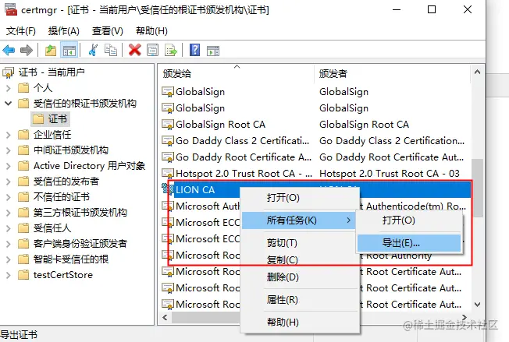The width and height of the screenshot is (509, 342).
Task: Click the folder icon beside testCertStore
Action: pyautogui.click(x=23, y=275)
